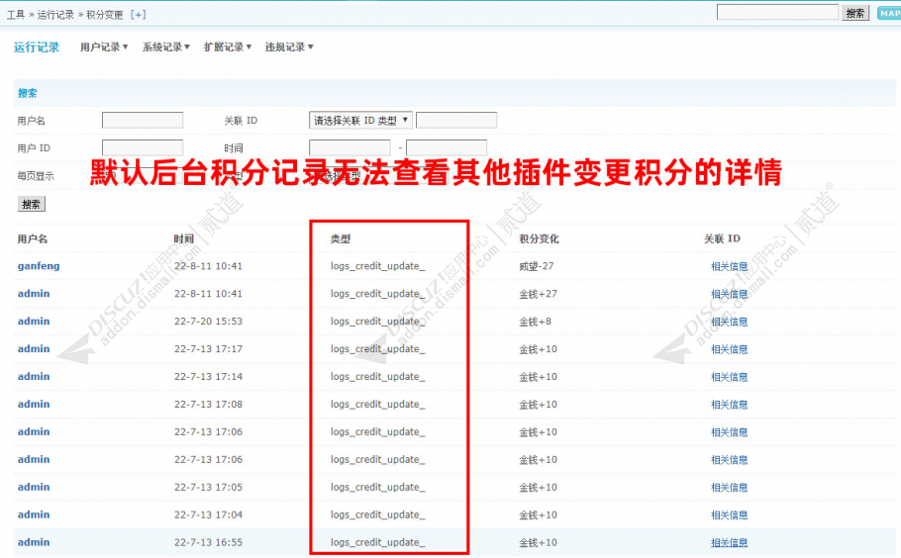Click the 搜索 submit button in form

tap(31, 204)
